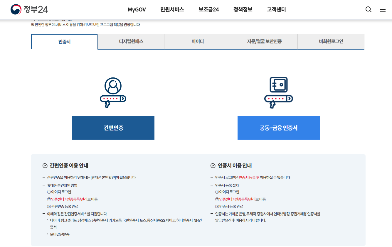Open the MyGOV menu

(137, 9)
